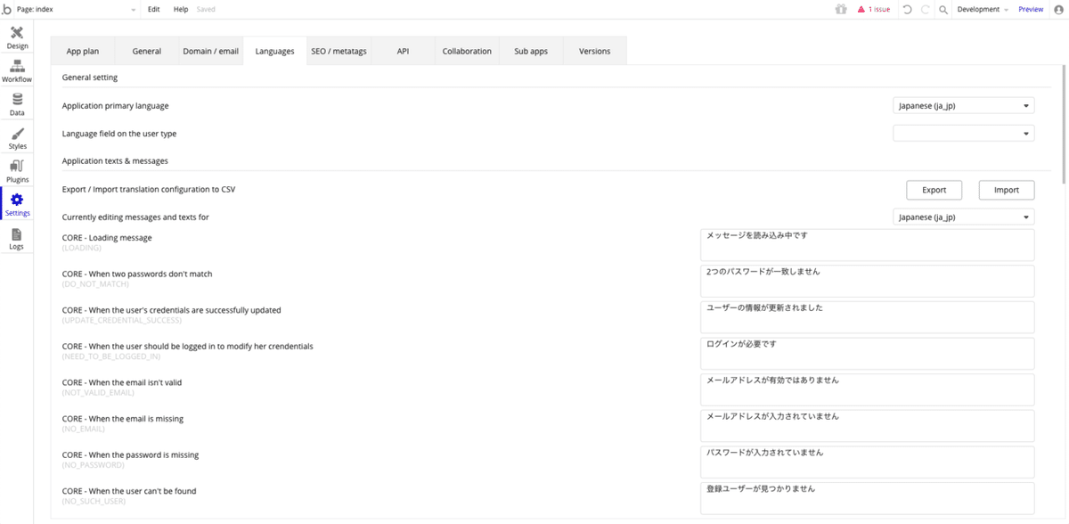Expand the Development version dropdown
Image resolution: width=1069 pixels, height=524 pixels.
(x=983, y=9)
